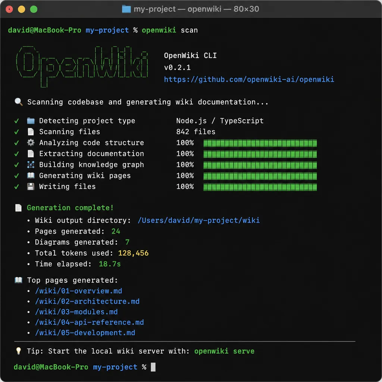Click the 'Top pages generated:' heading
Image resolution: width=382 pixels, height=382 pixels.
click(72, 280)
